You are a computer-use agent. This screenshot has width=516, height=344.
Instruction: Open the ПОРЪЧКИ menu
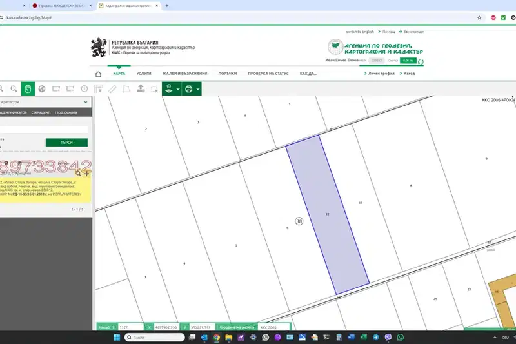[x=228, y=74]
